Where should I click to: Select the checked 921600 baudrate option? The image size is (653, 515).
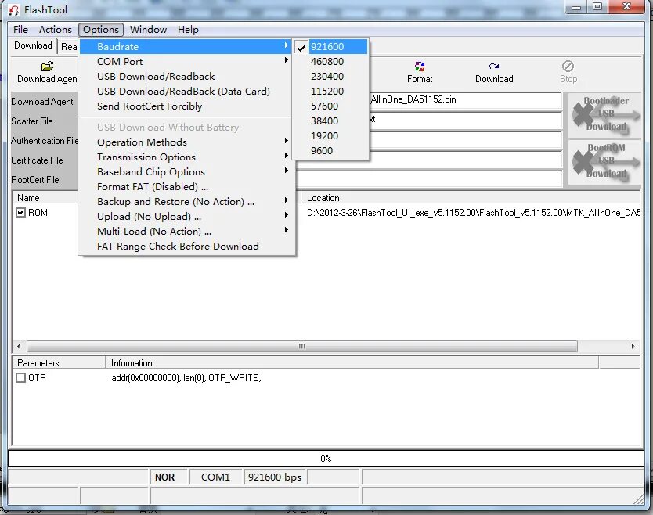pos(330,47)
